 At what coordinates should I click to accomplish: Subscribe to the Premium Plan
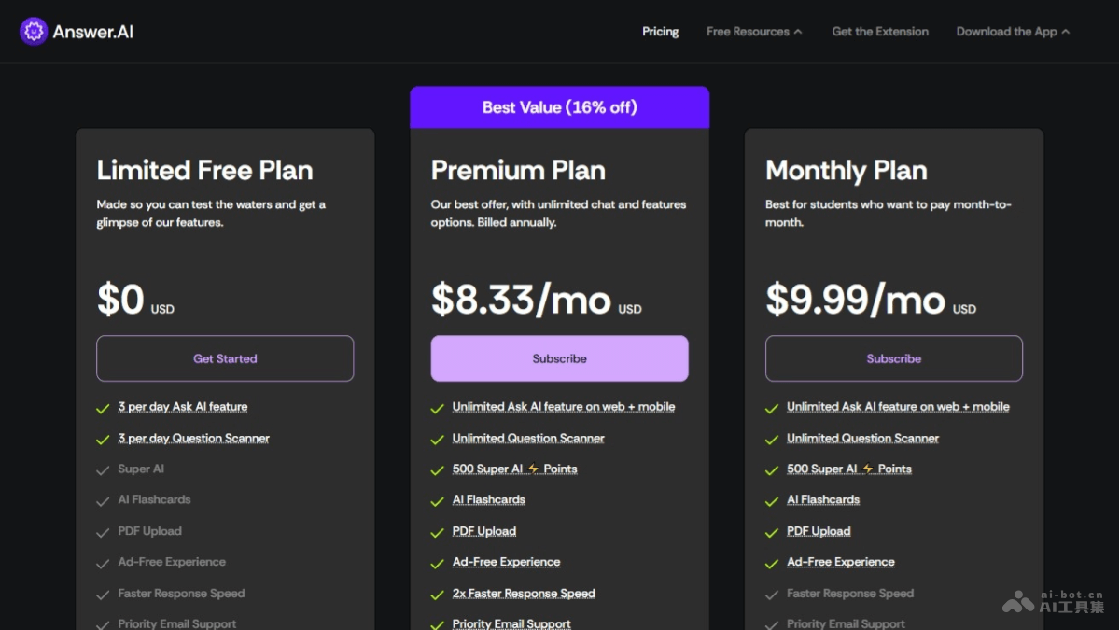559,358
